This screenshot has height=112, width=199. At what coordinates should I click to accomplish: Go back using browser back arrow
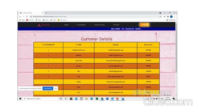[x=20, y=16]
